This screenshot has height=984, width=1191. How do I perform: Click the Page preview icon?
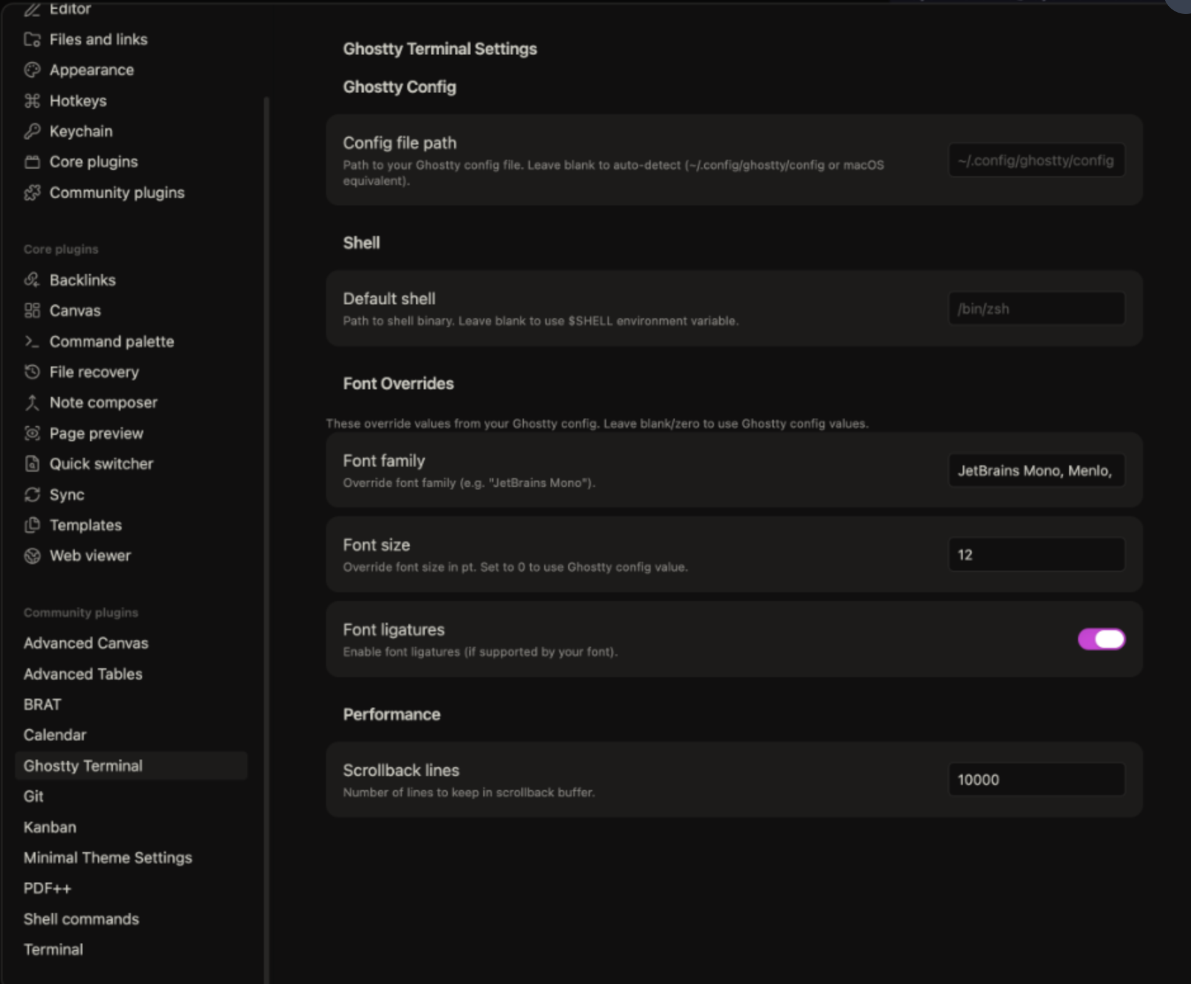pyautogui.click(x=32, y=434)
